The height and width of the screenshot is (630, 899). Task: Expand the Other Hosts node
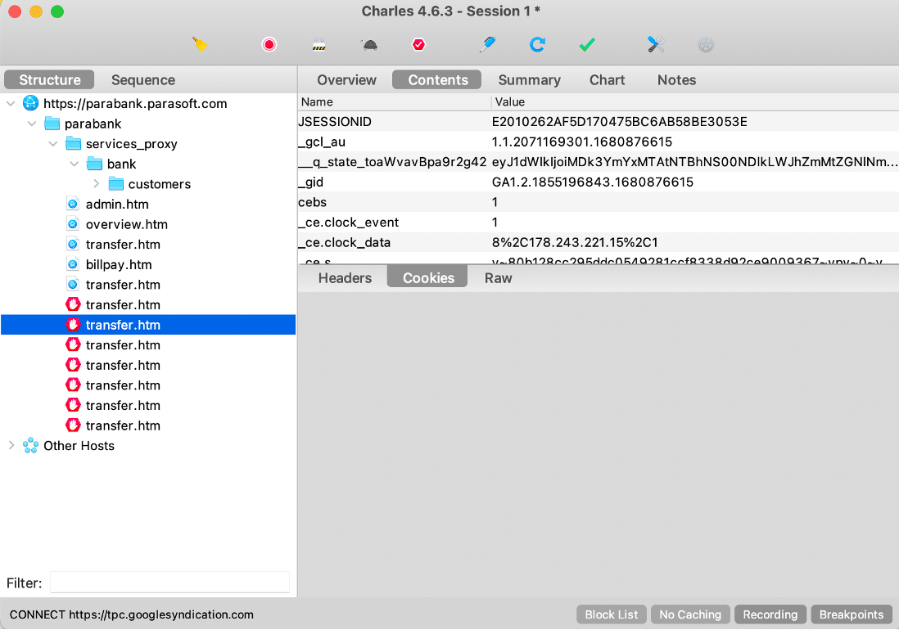pyautogui.click(x=11, y=446)
